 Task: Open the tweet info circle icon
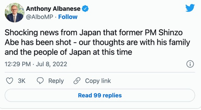(x=190, y=64)
